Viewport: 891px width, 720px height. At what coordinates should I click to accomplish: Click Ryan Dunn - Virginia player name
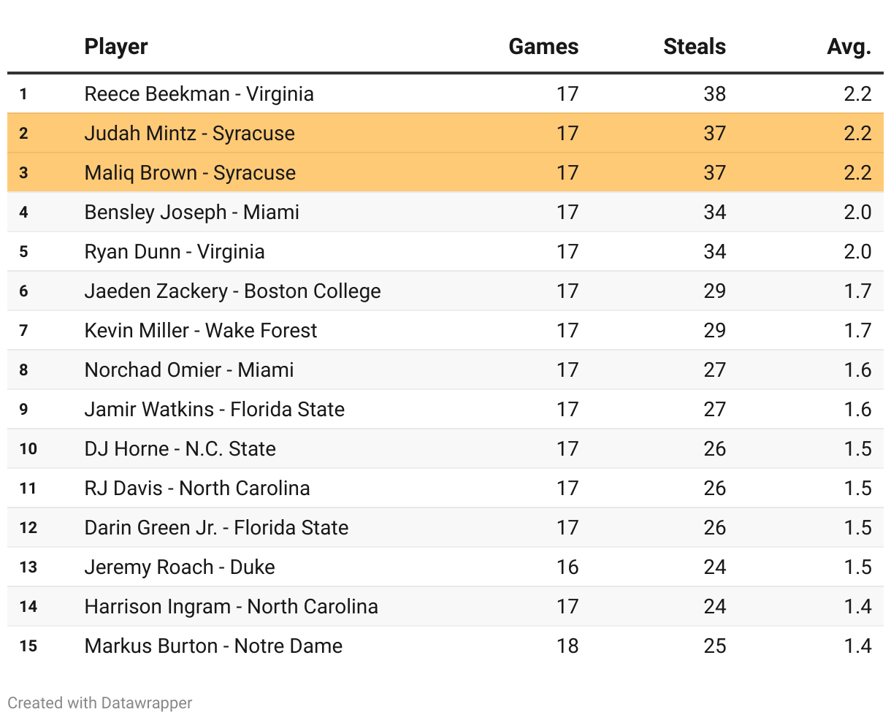point(175,251)
